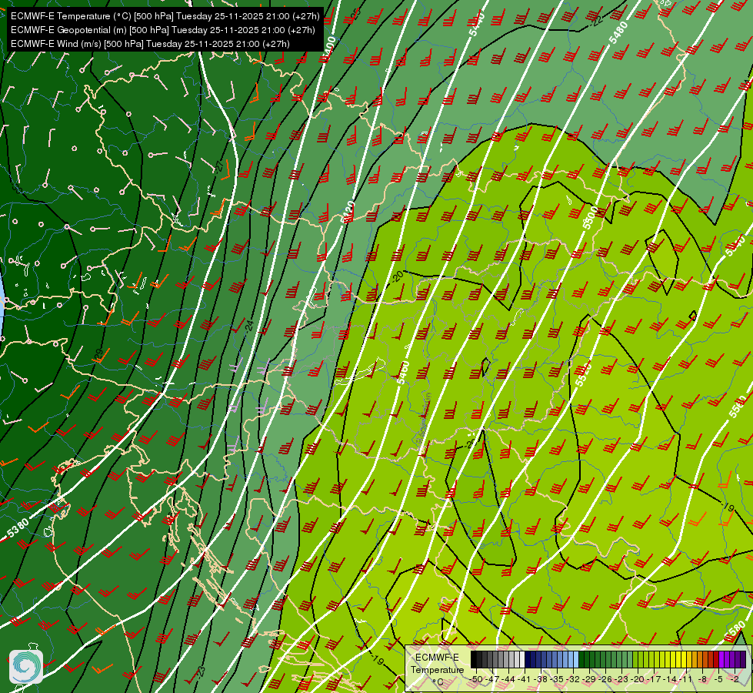Click the 5460 geopotential contour label
Screen dimensions: 753x693
402,373
